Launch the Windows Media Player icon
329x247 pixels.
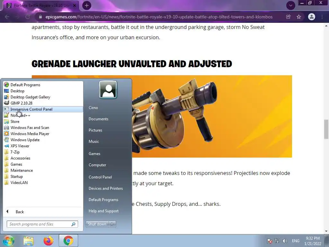(x=6, y=133)
